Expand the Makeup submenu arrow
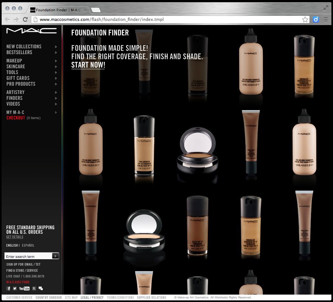This screenshot has width=333, height=302. coord(56,61)
